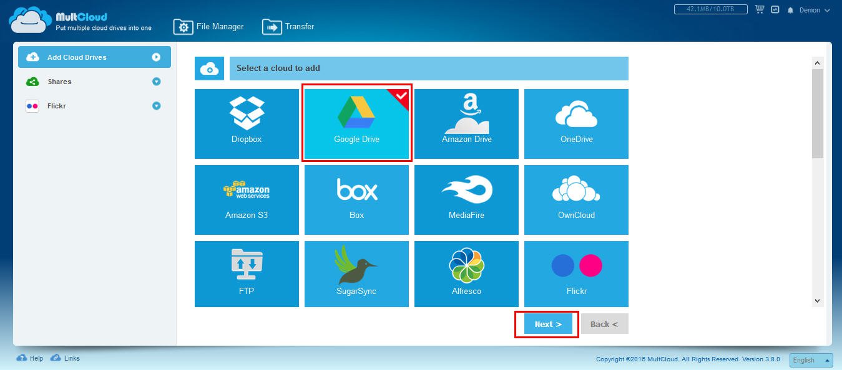The height and width of the screenshot is (370, 842).
Task: Click the Transfer arrow icon
Action: [272, 27]
